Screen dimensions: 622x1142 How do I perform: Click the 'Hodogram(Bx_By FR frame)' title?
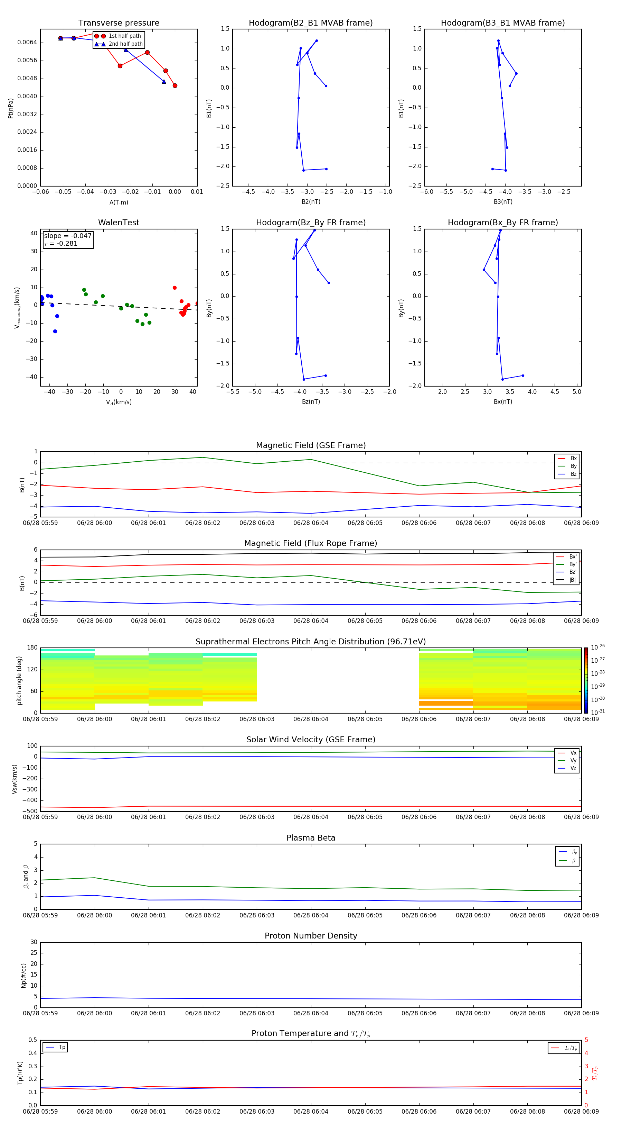point(503,223)
